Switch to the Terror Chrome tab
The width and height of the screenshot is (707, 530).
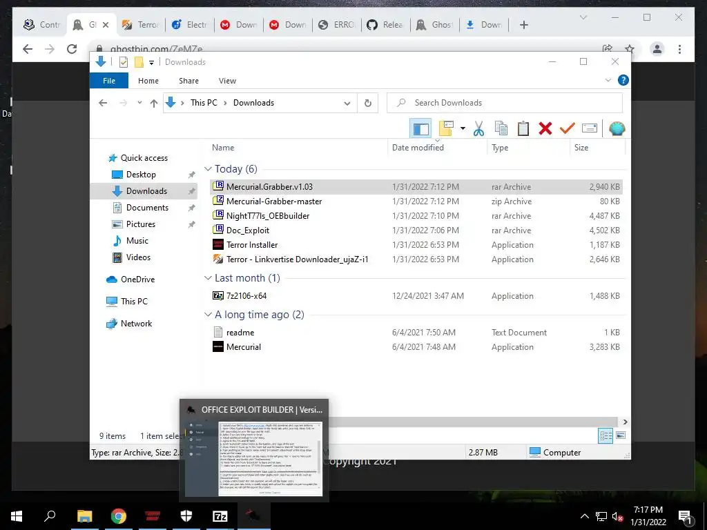tap(141, 25)
